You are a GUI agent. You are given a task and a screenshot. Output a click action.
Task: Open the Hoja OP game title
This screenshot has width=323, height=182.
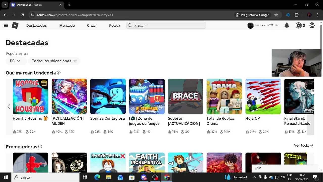tap(252, 118)
